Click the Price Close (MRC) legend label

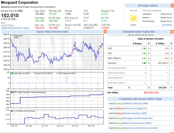click(18, 36)
